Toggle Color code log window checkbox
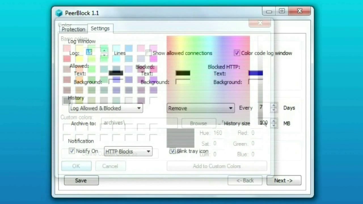The width and height of the screenshot is (363, 204). [237, 53]
